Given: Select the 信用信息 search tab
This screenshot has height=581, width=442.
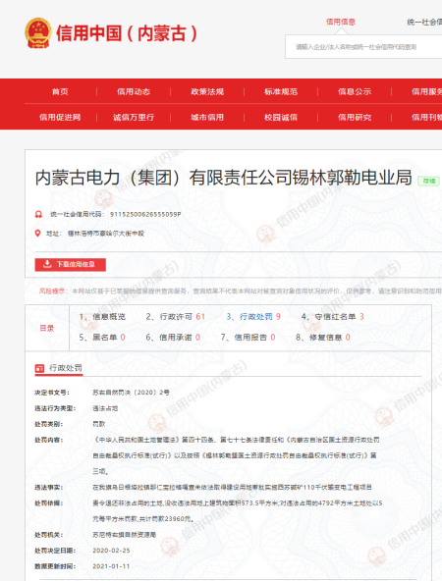Looking at the screenshot, I should click(x=341, y=22).
